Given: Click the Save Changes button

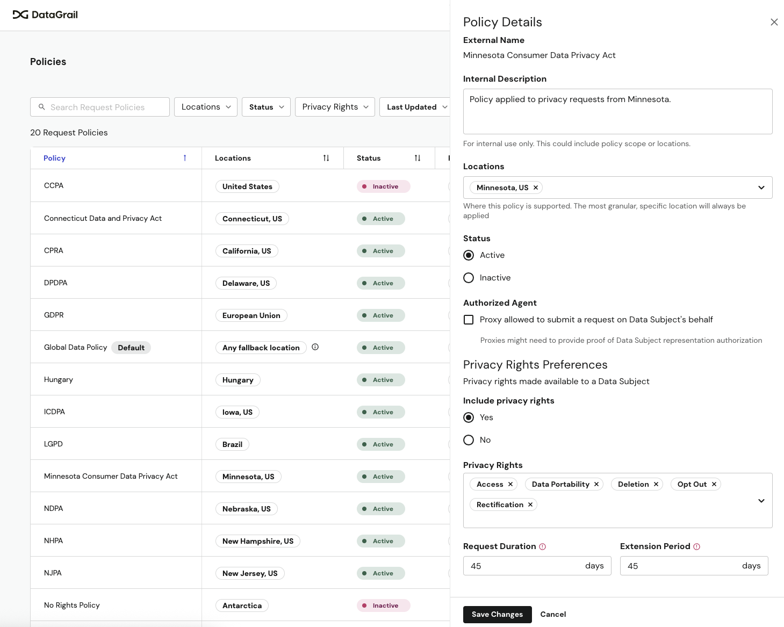Looking at the screenshot, I should [497, 614].
